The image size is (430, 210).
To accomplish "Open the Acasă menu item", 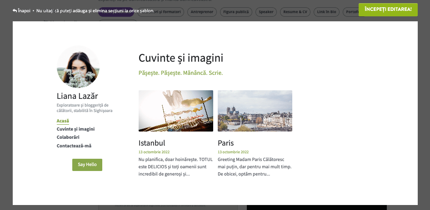I will pyautogui.click(x=63, y=121).
